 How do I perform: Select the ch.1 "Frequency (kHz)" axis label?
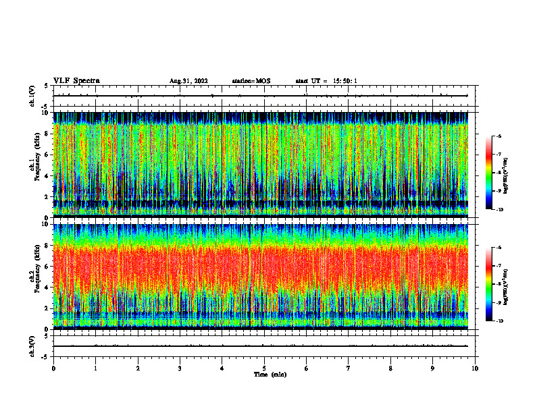[36, 157]
